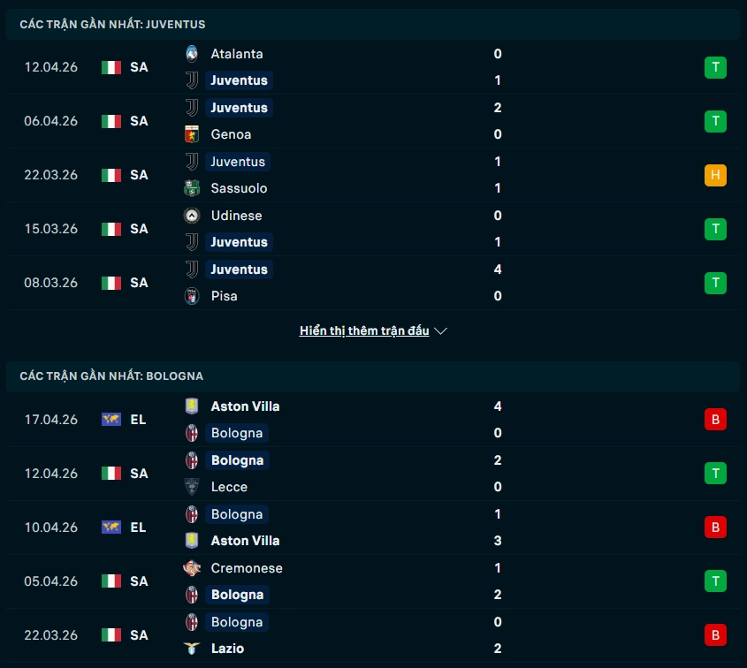This screenshot has width=747, height=668.
Task: Select the 'Các trận gần nhất: Juventus' header
Action: point(112,25)
